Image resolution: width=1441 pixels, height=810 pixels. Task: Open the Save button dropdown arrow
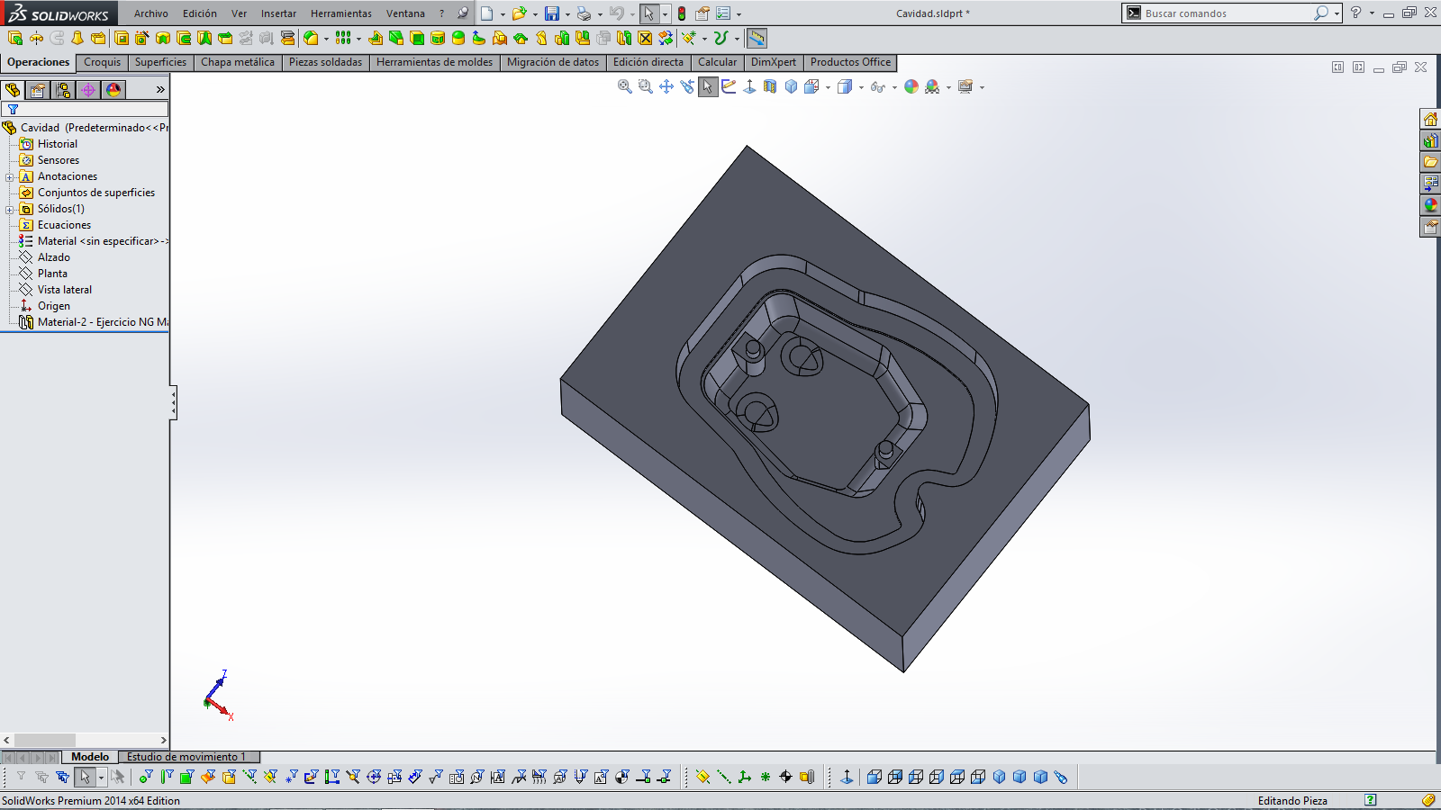[567, 14]
